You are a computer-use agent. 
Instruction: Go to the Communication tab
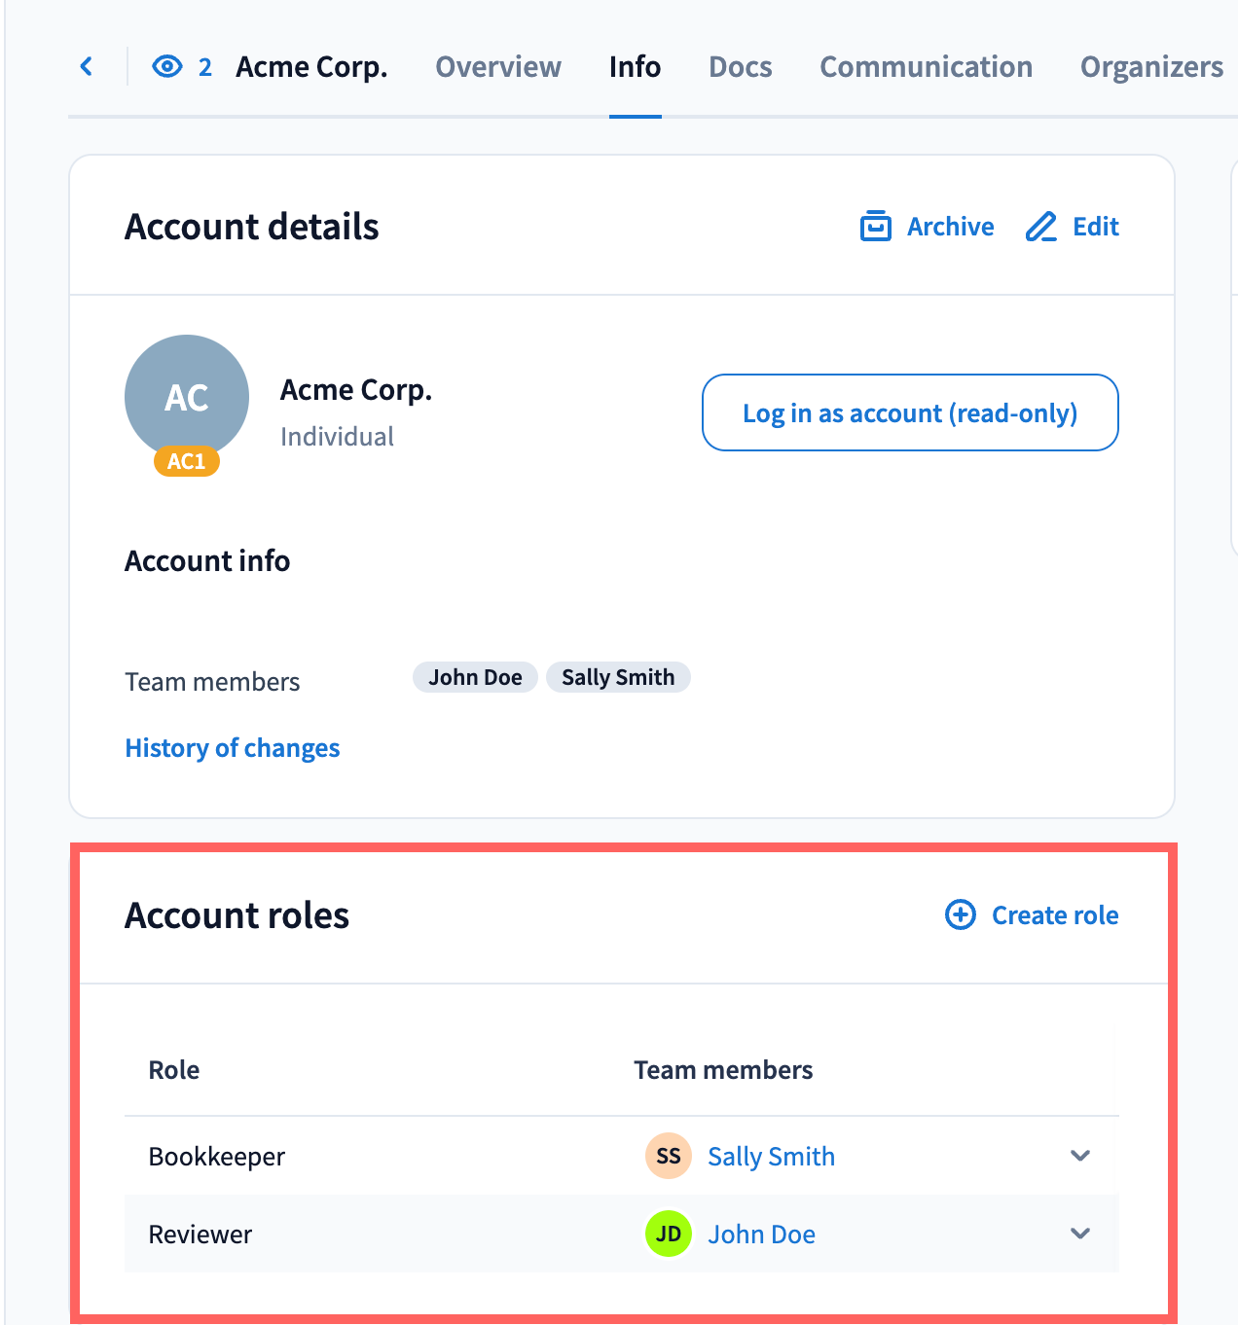[x=926, y=66]
